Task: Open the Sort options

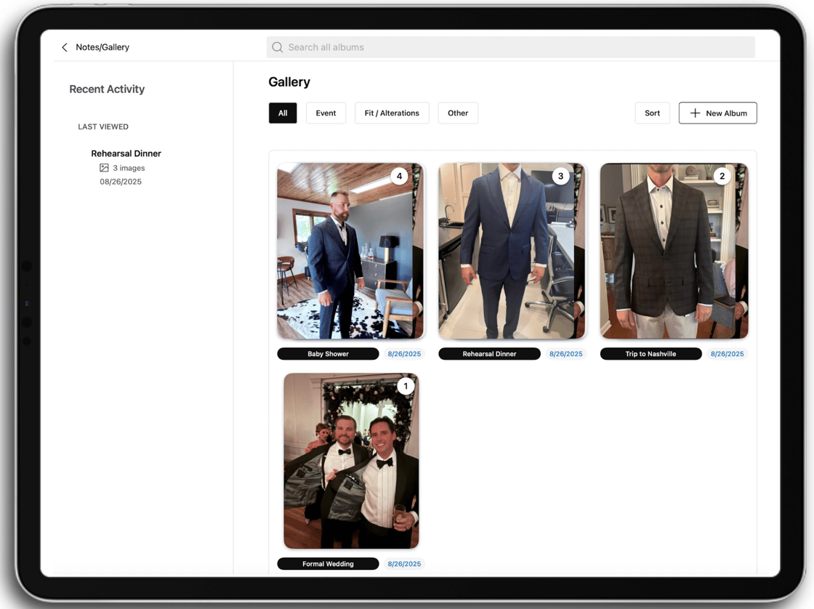Action: [653, 113]
